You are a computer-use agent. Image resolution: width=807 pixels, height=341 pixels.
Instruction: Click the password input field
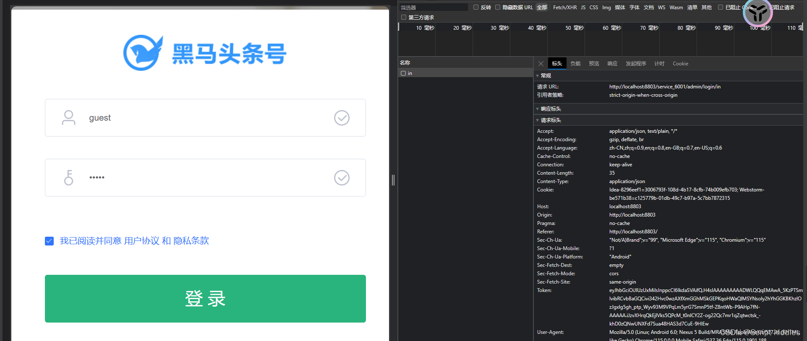click(205, 178)
